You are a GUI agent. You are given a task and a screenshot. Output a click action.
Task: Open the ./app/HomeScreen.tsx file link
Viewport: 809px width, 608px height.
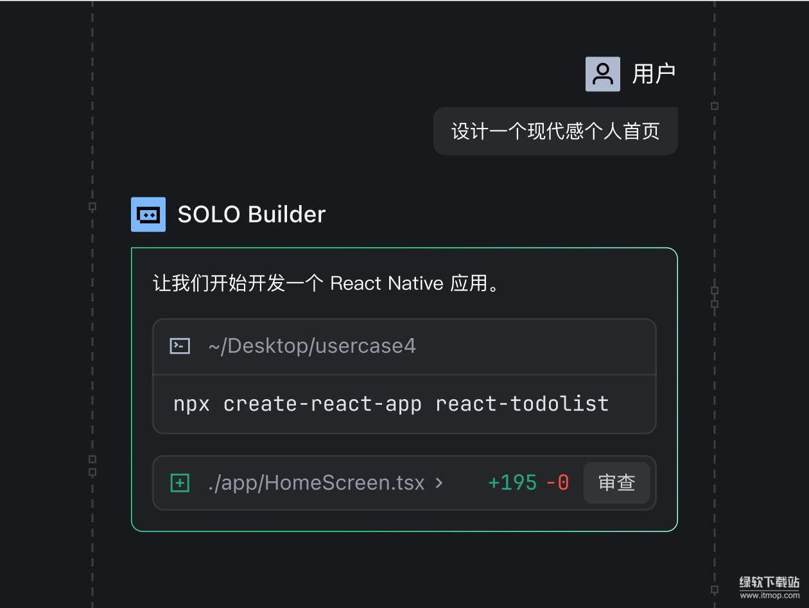click(x=317, y=482)
